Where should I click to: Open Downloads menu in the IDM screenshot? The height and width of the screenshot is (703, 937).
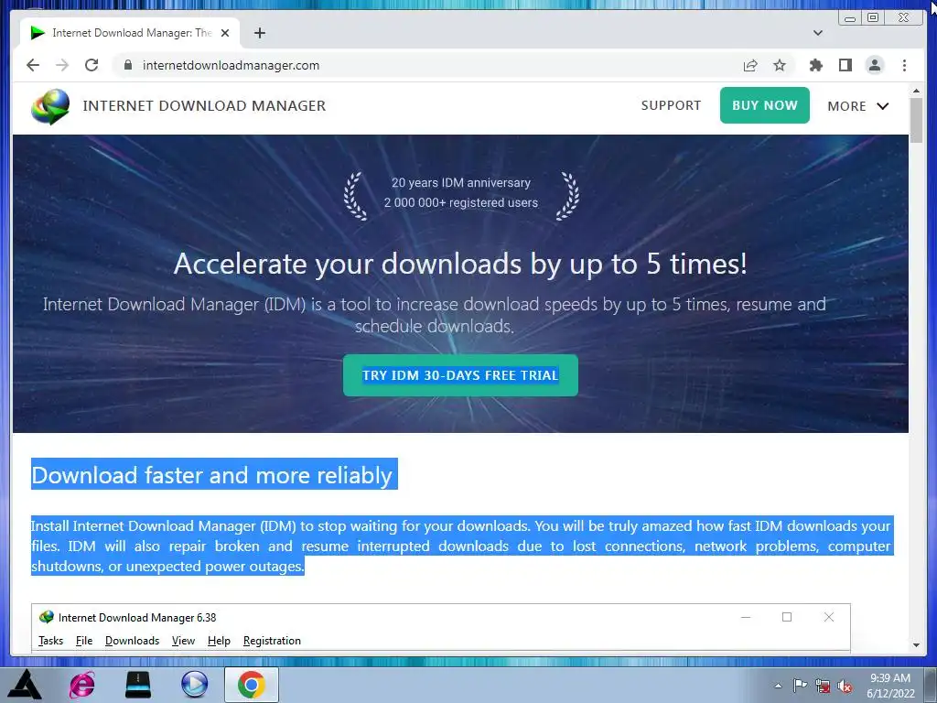point(132,641)
